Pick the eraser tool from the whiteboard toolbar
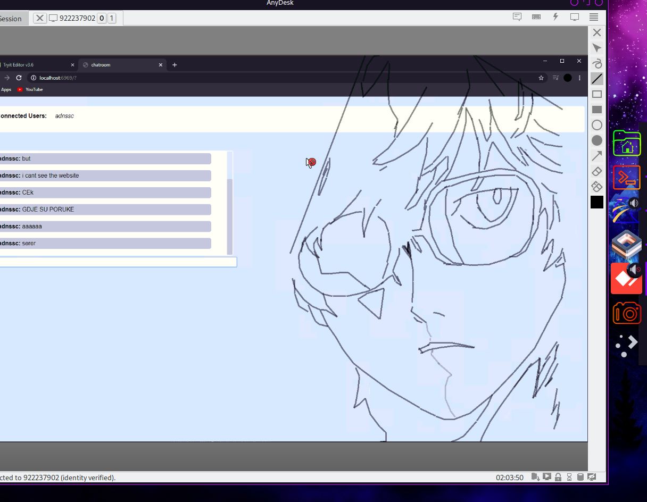647x502 pixels. [x=597, y=171]
